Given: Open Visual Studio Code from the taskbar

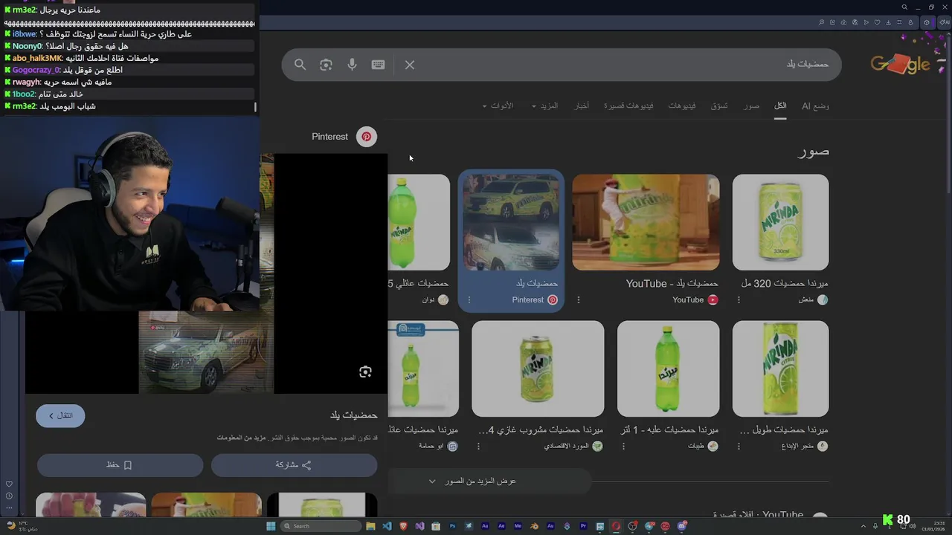Looking at the screenshot, I should [387, 526].
